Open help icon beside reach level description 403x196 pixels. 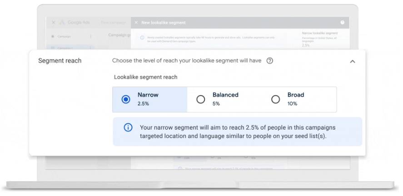[x=269, y=60]
